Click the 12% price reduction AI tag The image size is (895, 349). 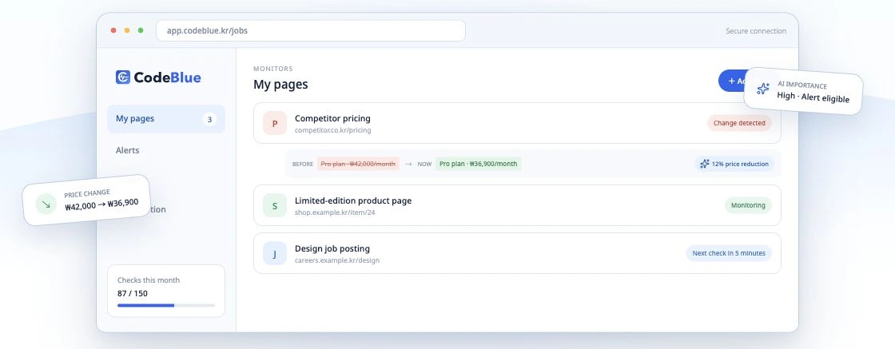coord(734,164)
